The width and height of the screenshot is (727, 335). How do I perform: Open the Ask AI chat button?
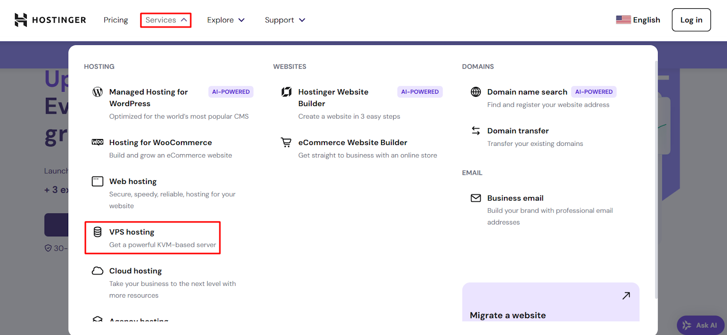coord(700,325)
